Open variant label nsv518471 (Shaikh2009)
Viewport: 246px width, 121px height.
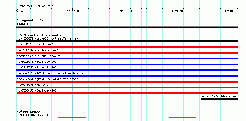point(35,44)
